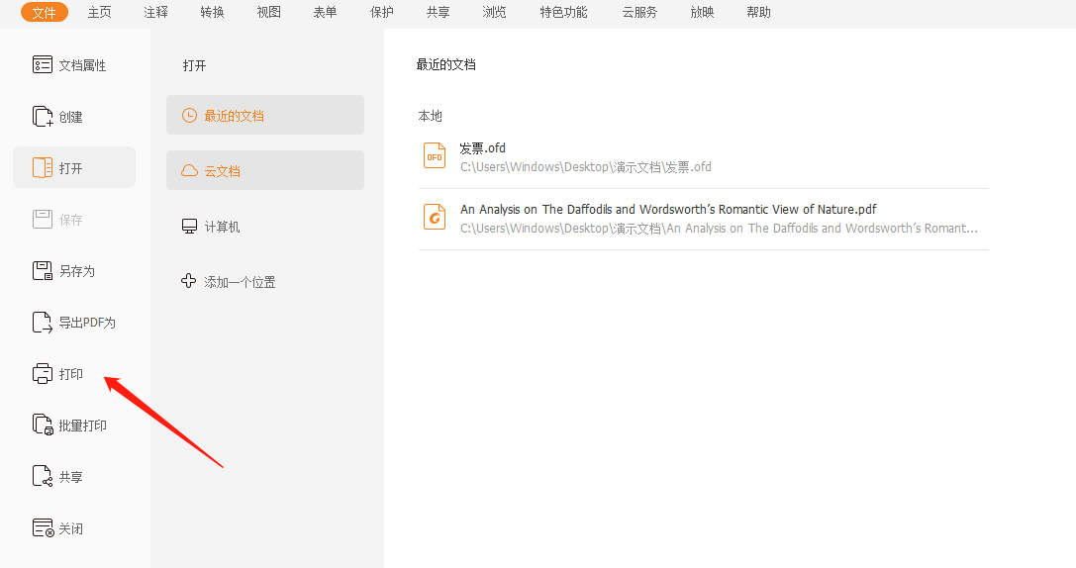Click 添加一个位置 to add a location
Screen dimensions: 1076x568
[x=240, y=282]
